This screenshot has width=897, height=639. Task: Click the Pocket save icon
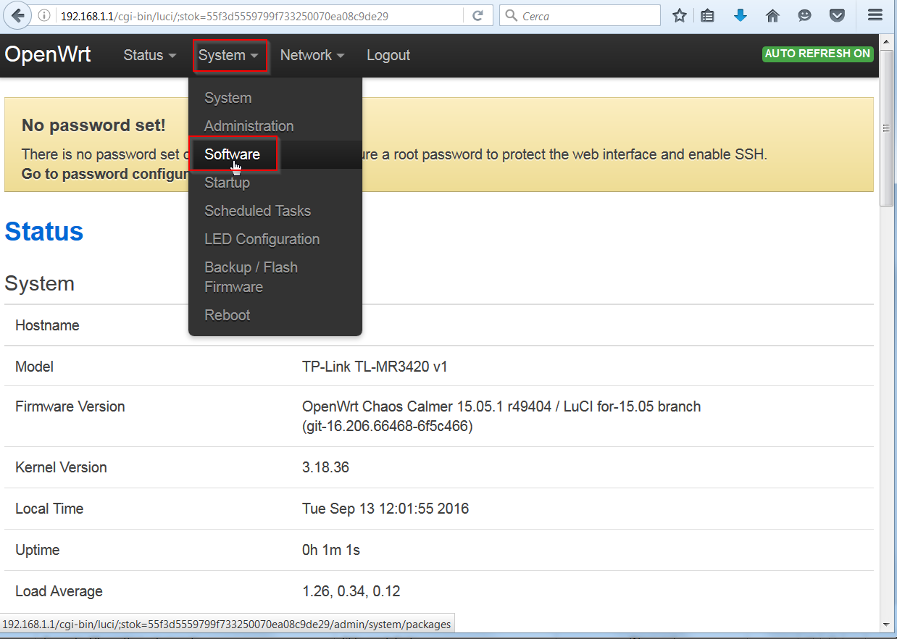[x=837, y=15]
